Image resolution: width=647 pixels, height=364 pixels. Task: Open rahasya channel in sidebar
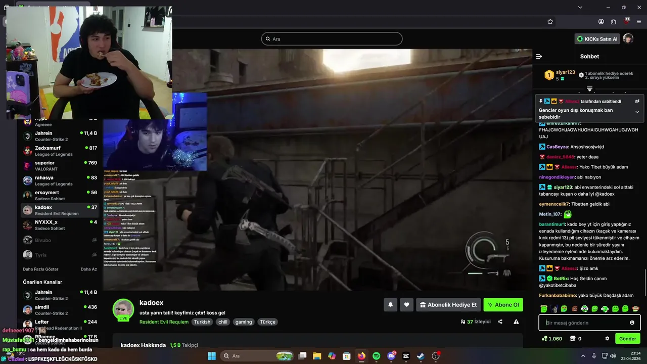[x=60, y=180]
